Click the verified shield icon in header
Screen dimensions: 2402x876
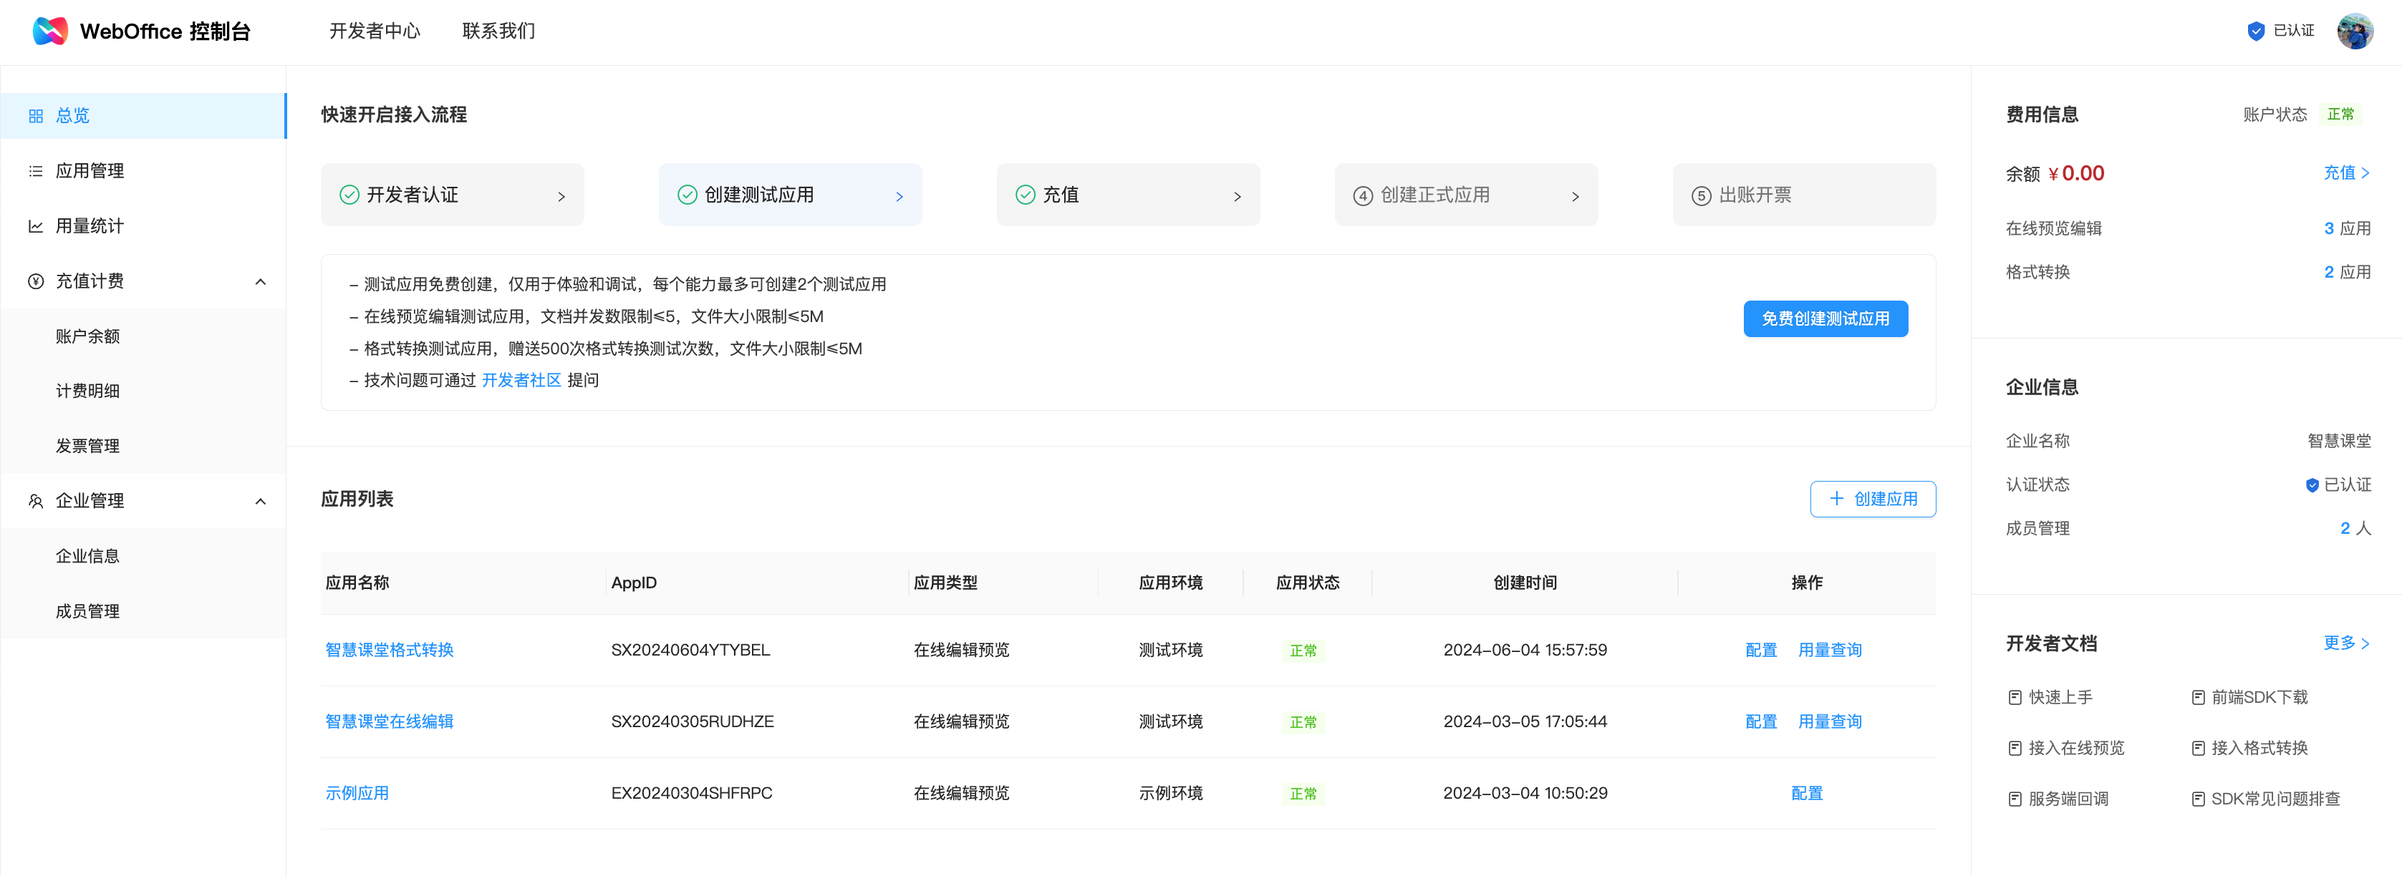(x=2256, y=31)
